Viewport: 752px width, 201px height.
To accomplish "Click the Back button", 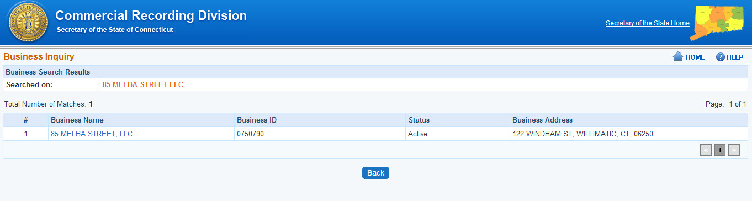I will click(375, 173).
